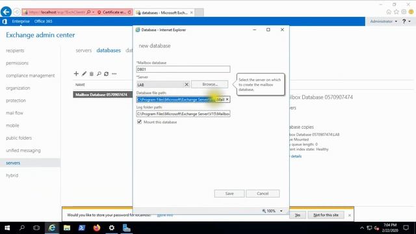
Task: Uncheck Mount this database
Action: (x=139, y=122)
